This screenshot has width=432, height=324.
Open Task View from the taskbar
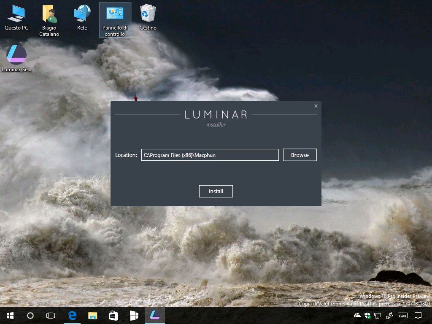click(51, 316)
